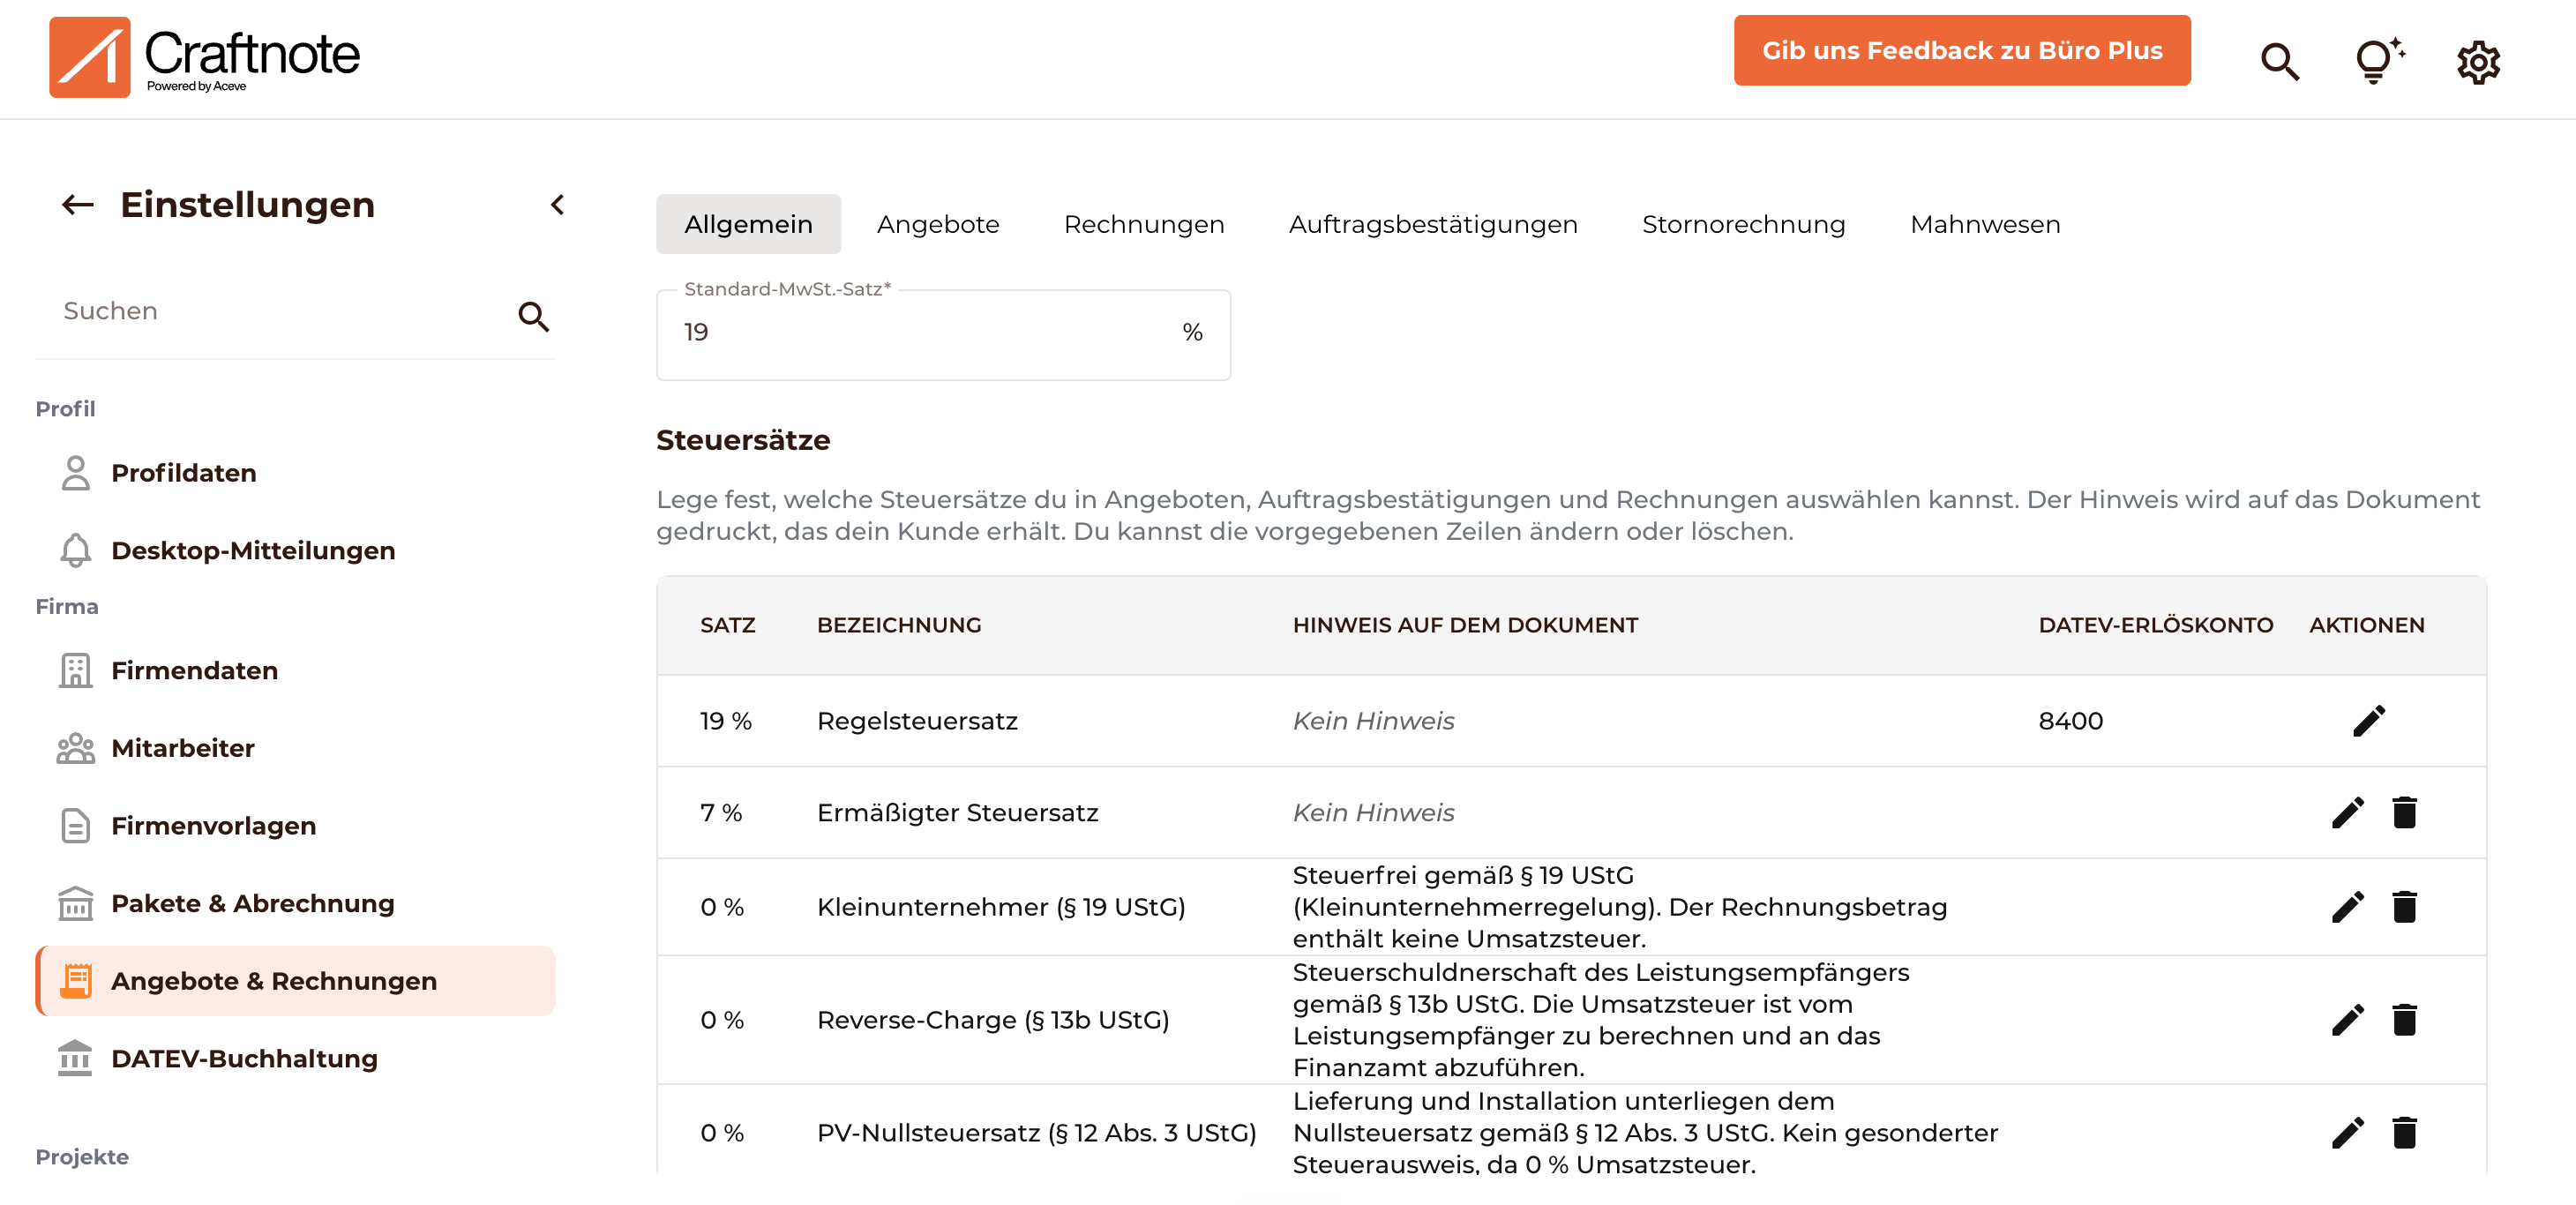This screenshot has height=1205, width=2576.
Task: Open the settings gear icon
Action: 2478,62
